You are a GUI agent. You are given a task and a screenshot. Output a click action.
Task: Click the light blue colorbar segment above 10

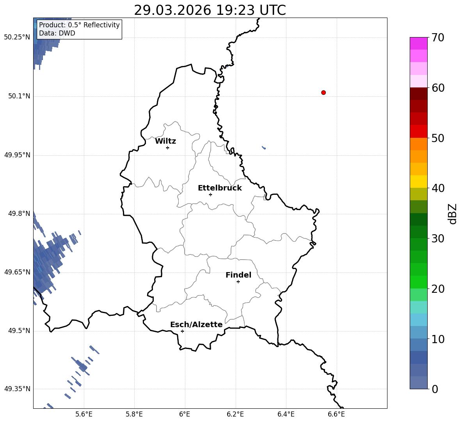[x=418, y=332]
